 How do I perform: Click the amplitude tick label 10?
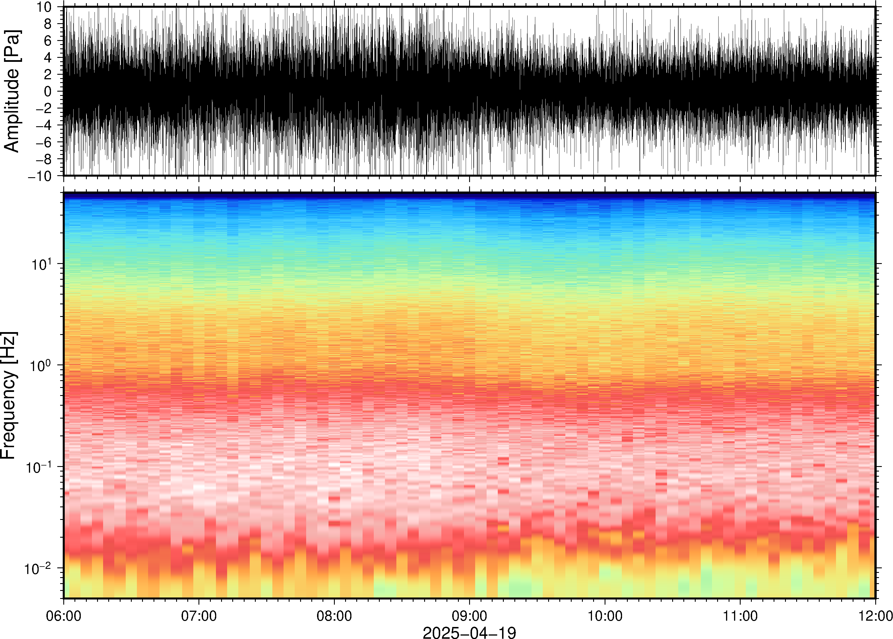coord(44,7)
